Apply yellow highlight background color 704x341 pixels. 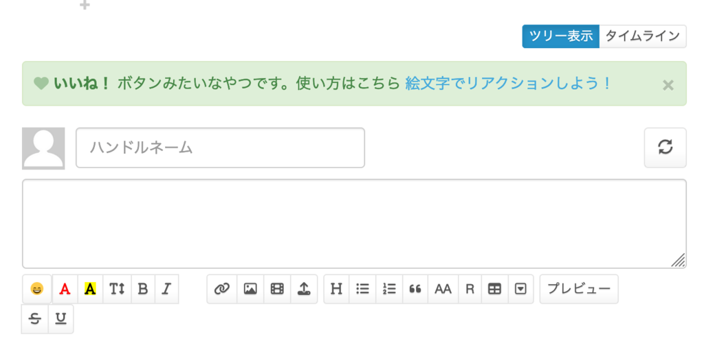[x=90, y=289]
